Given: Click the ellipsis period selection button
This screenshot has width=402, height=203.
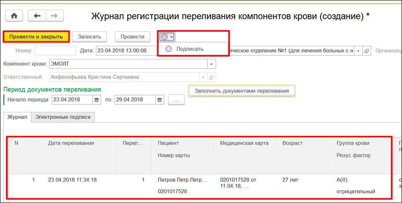Looking at the screenshot, I should click(176, 100).
